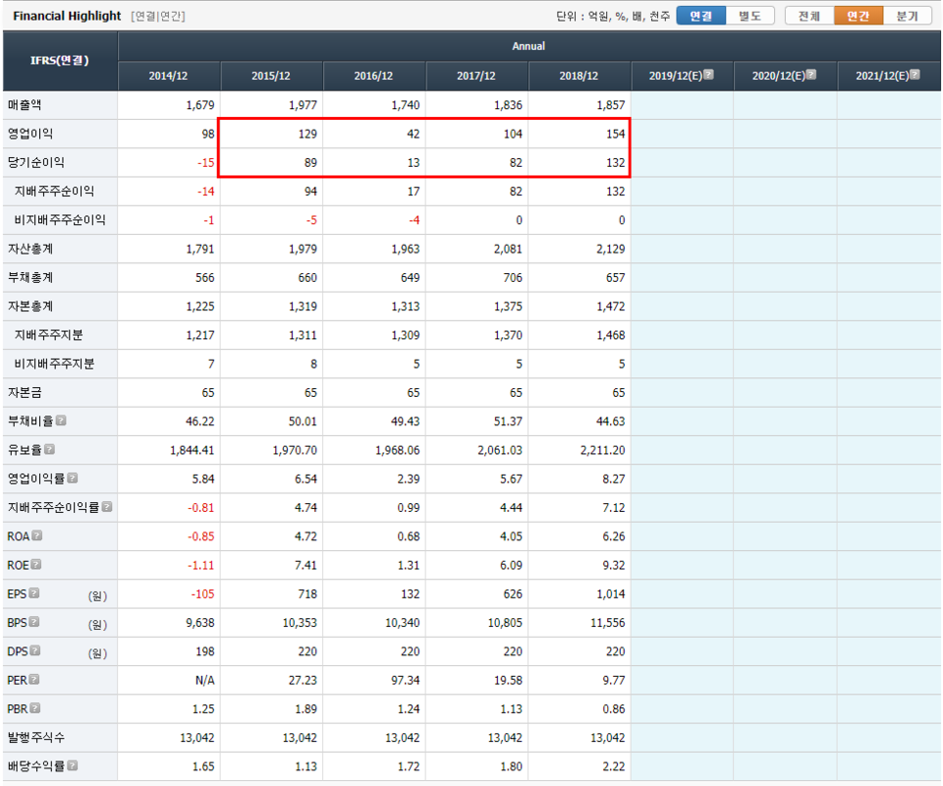Open the help icon next to 영업이익률
The height and width of the screenshot is (786, 943).
pos(72,478)
